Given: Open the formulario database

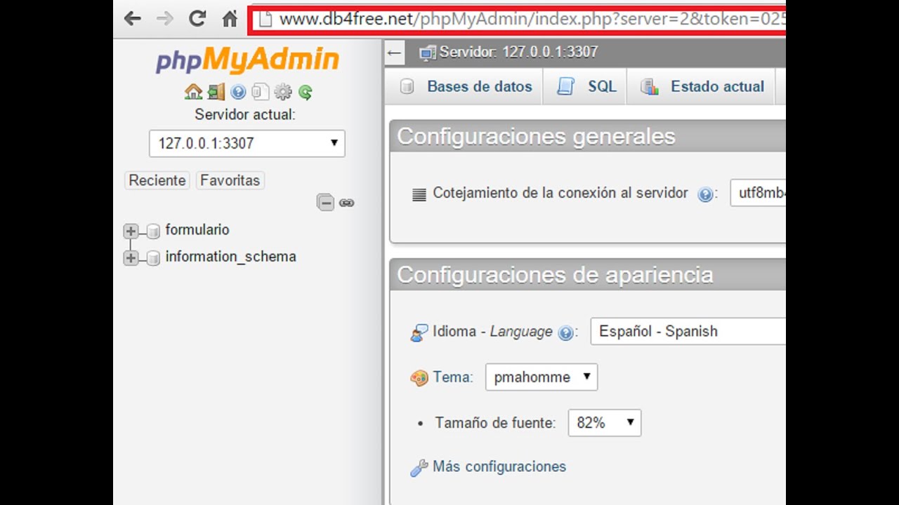Looking at the screenshot, I should point(197,229).
